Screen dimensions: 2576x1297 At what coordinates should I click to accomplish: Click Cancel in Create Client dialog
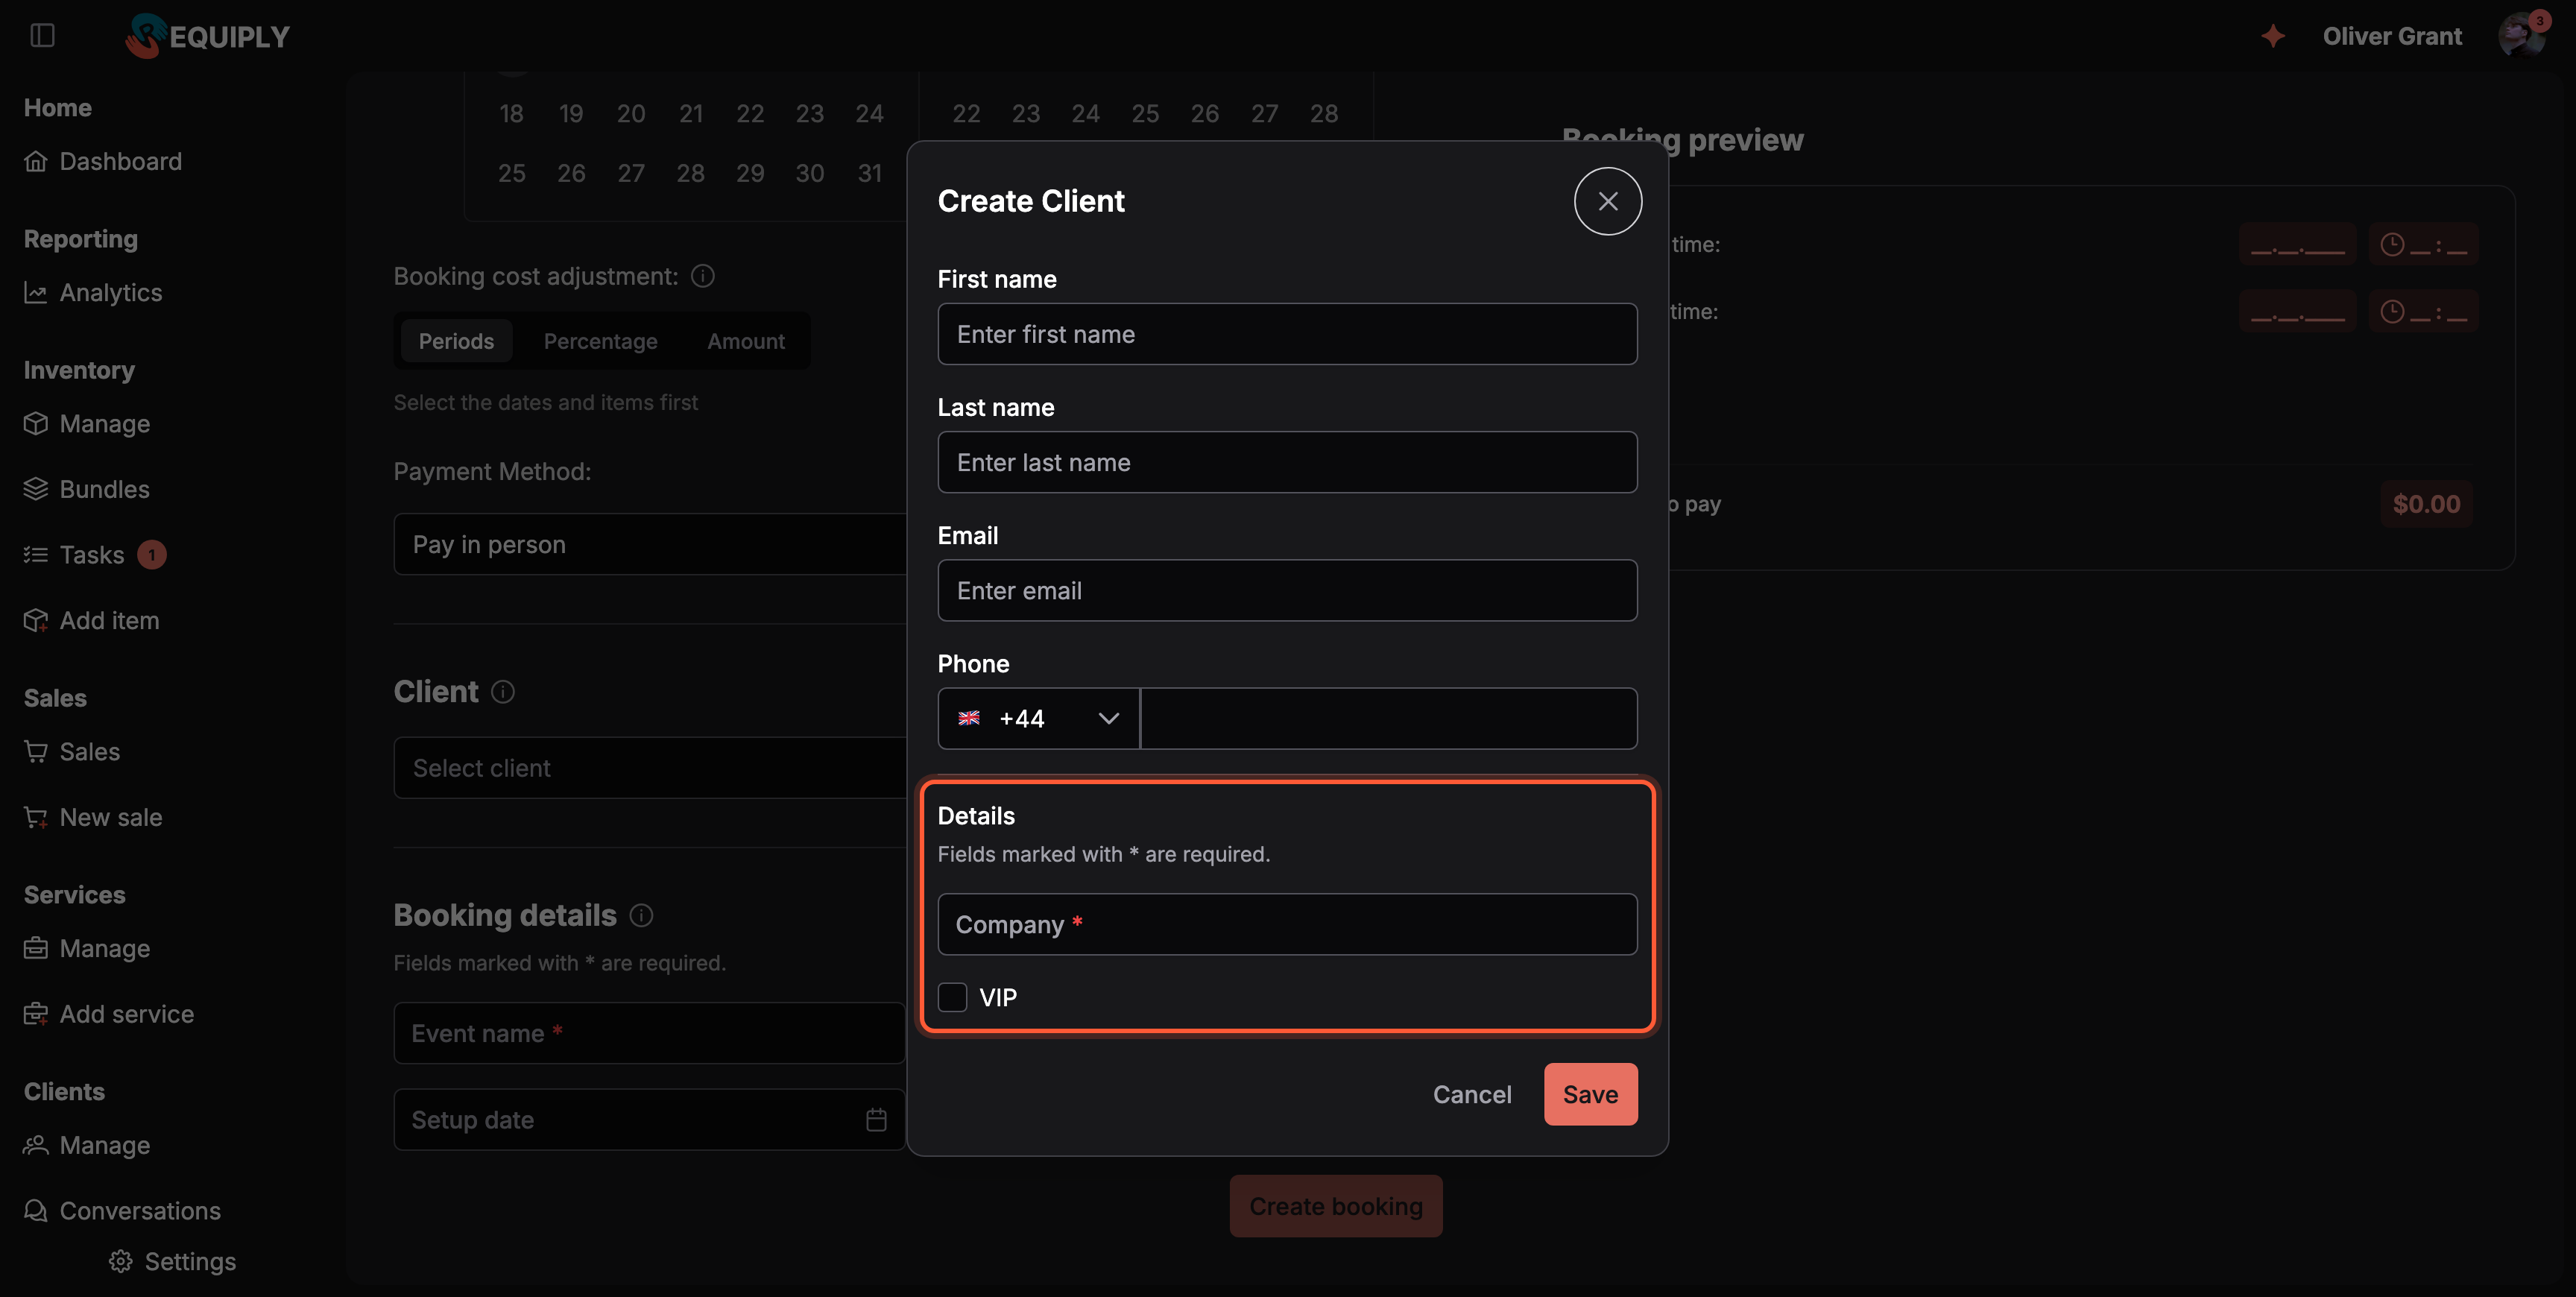pyautogui.click(x=1472, y=1094)
